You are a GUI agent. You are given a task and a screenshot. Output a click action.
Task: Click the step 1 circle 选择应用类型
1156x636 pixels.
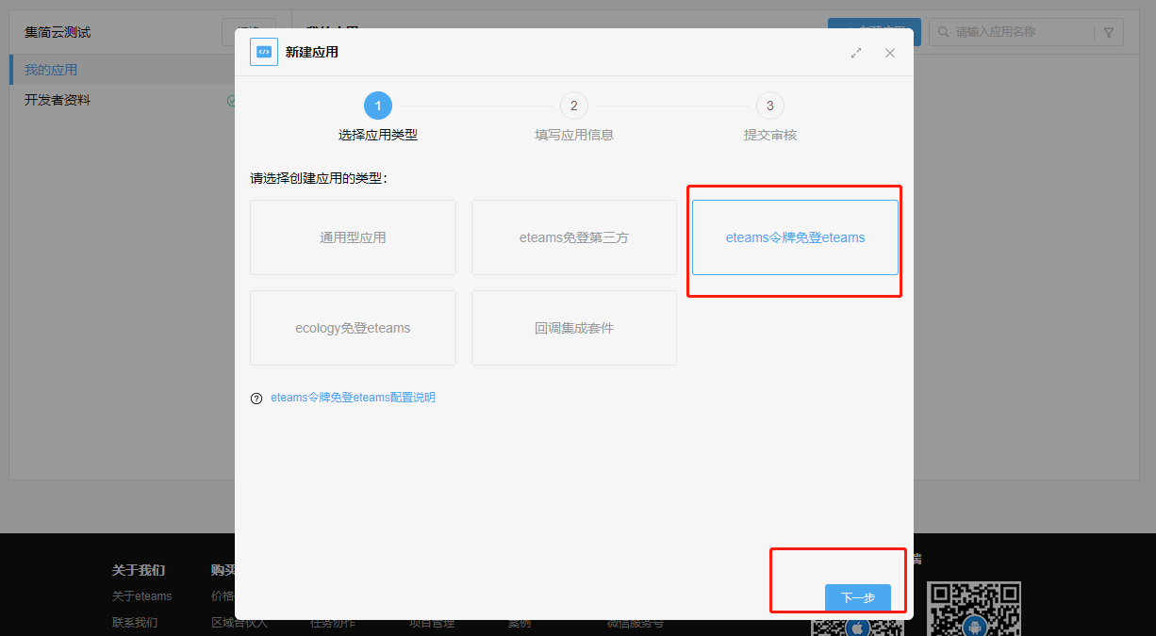click(377, 106)
